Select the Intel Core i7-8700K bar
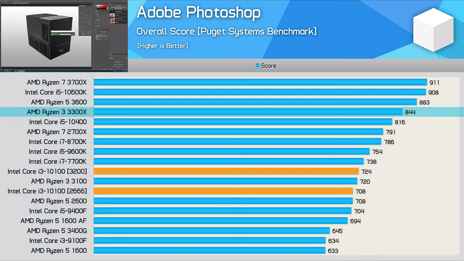Image resolution: width=464 pixels, height=261 pixels. point(237,142)
